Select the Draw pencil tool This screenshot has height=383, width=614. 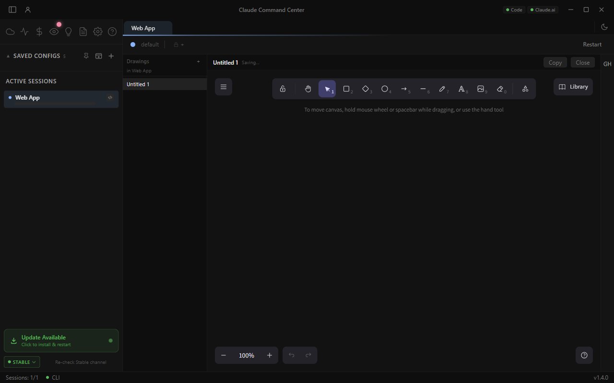(x=442, y=89)
